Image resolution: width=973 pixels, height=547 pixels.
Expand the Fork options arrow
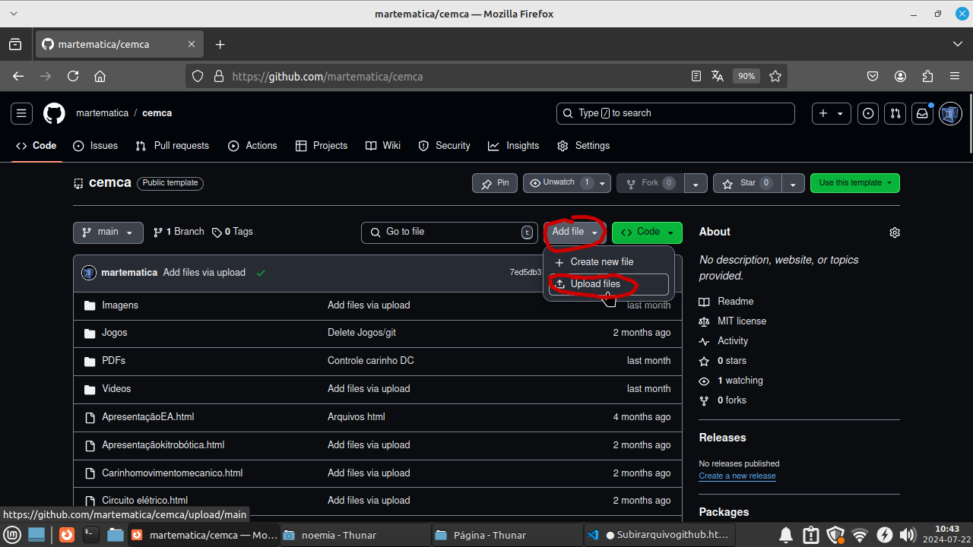pos(696,183)
